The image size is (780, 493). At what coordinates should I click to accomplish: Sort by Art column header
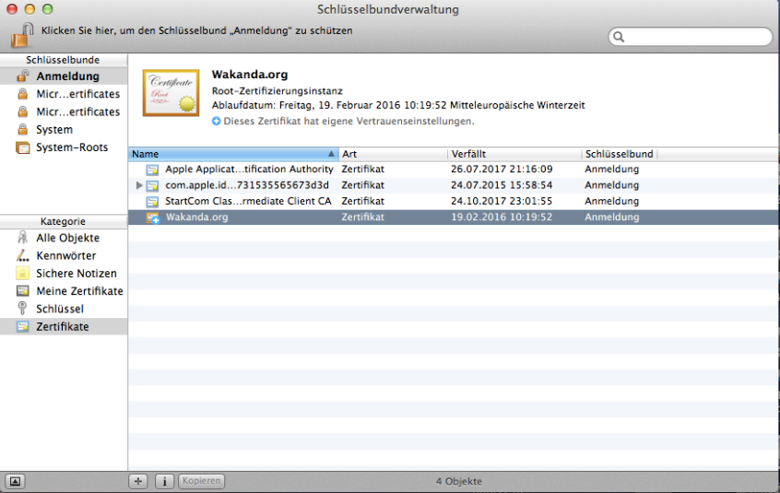[393, 154]
